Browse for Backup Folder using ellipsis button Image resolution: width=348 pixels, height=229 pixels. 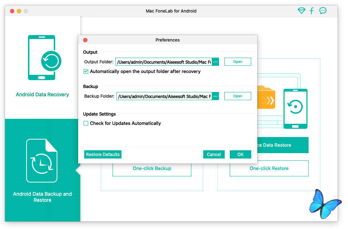coord(215,96)
